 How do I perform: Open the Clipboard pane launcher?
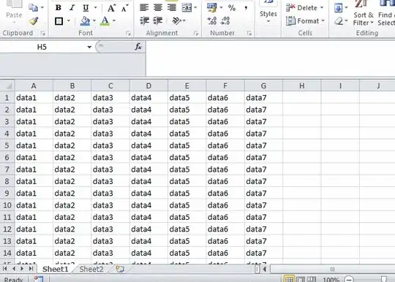[x=43, y=33]
